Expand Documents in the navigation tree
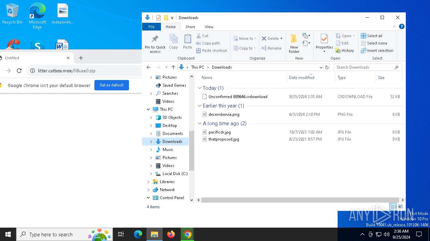The image size is (430, 241). point(151,134)
